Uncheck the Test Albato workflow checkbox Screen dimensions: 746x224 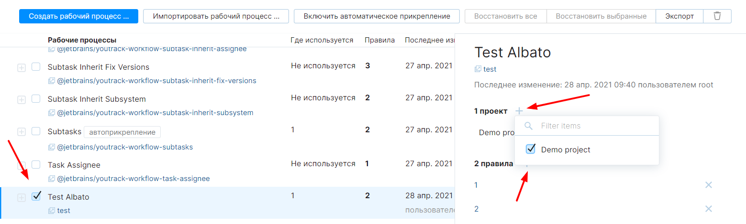36,196
